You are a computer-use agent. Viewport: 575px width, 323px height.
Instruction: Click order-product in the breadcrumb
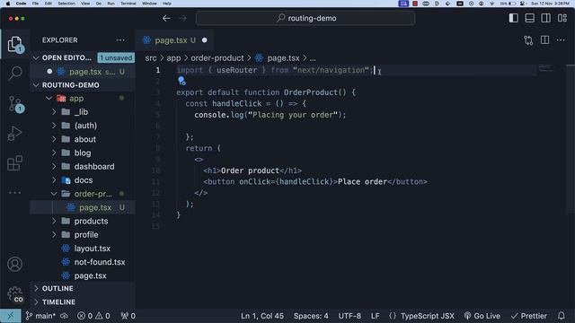click(x=217, y=58)
